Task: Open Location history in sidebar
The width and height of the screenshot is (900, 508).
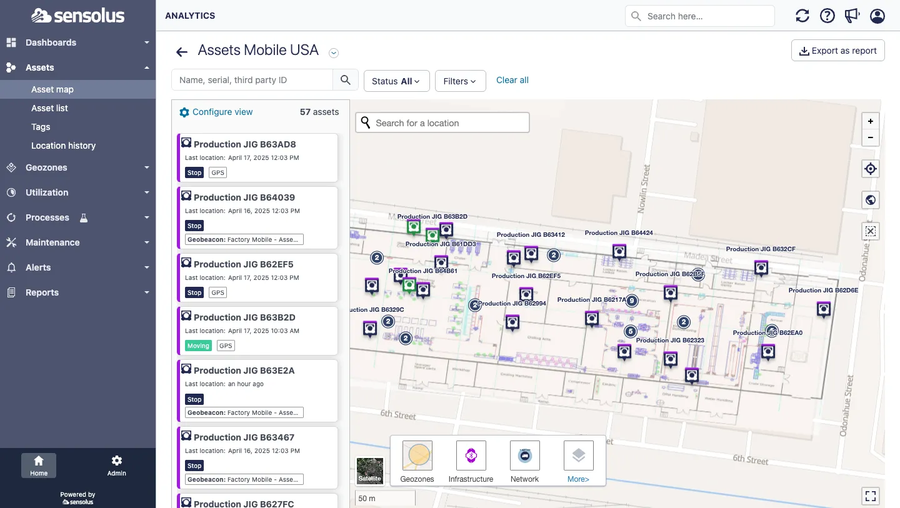Action: (x=64, y=146)
